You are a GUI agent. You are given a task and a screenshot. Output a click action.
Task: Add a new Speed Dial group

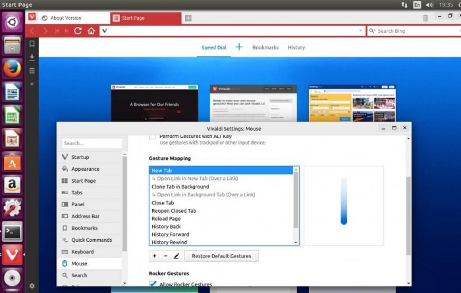(239, 47)
